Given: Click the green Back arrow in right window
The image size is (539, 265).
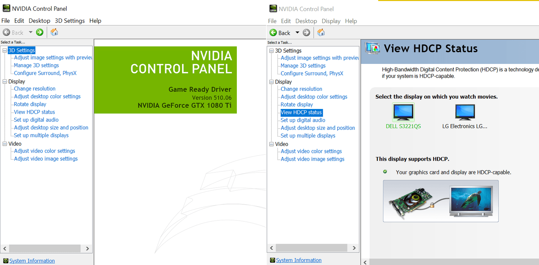Looking at the screenshot, I should (x=273, y=33).
